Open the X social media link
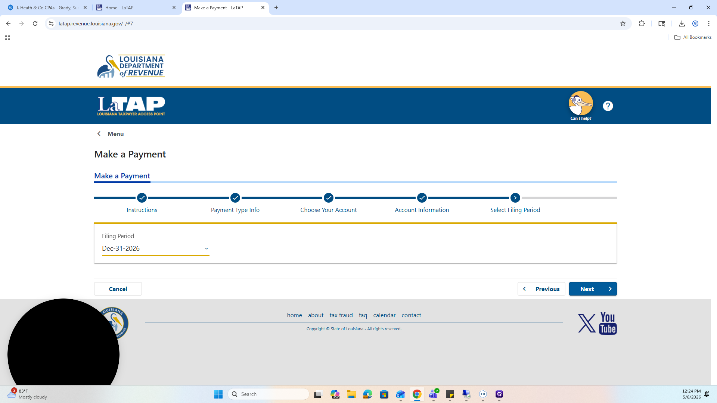Image resolution: width=717 pixels, height=403 pixels. 587,323
